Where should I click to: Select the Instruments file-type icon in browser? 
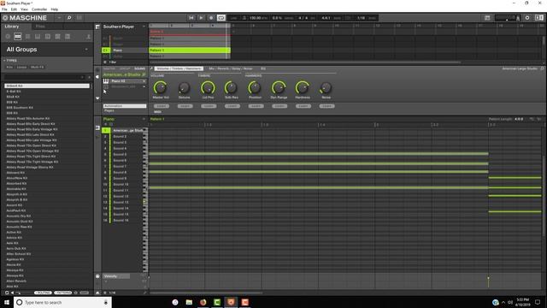[x=38, y=36]
